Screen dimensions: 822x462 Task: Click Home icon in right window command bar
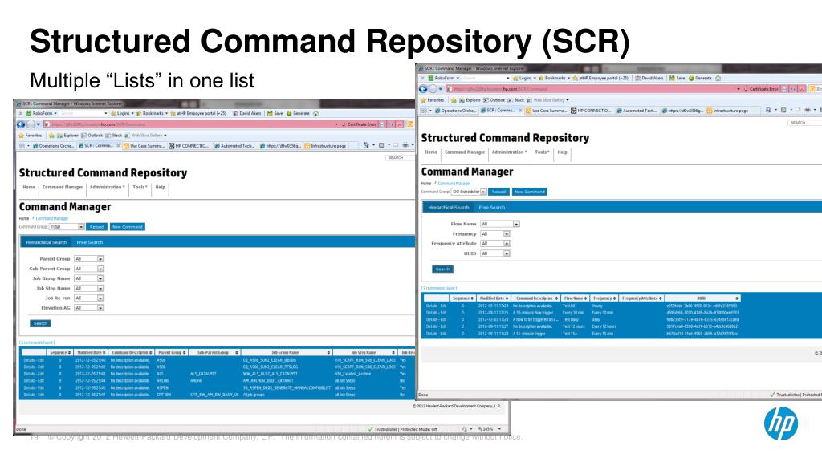768,110
